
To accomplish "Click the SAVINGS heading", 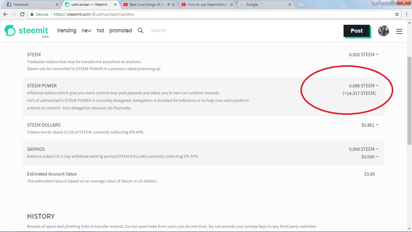I will coord(36,149).
